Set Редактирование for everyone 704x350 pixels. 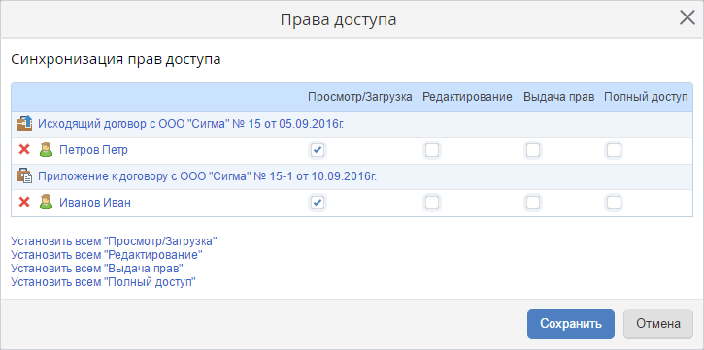(107, 255)
